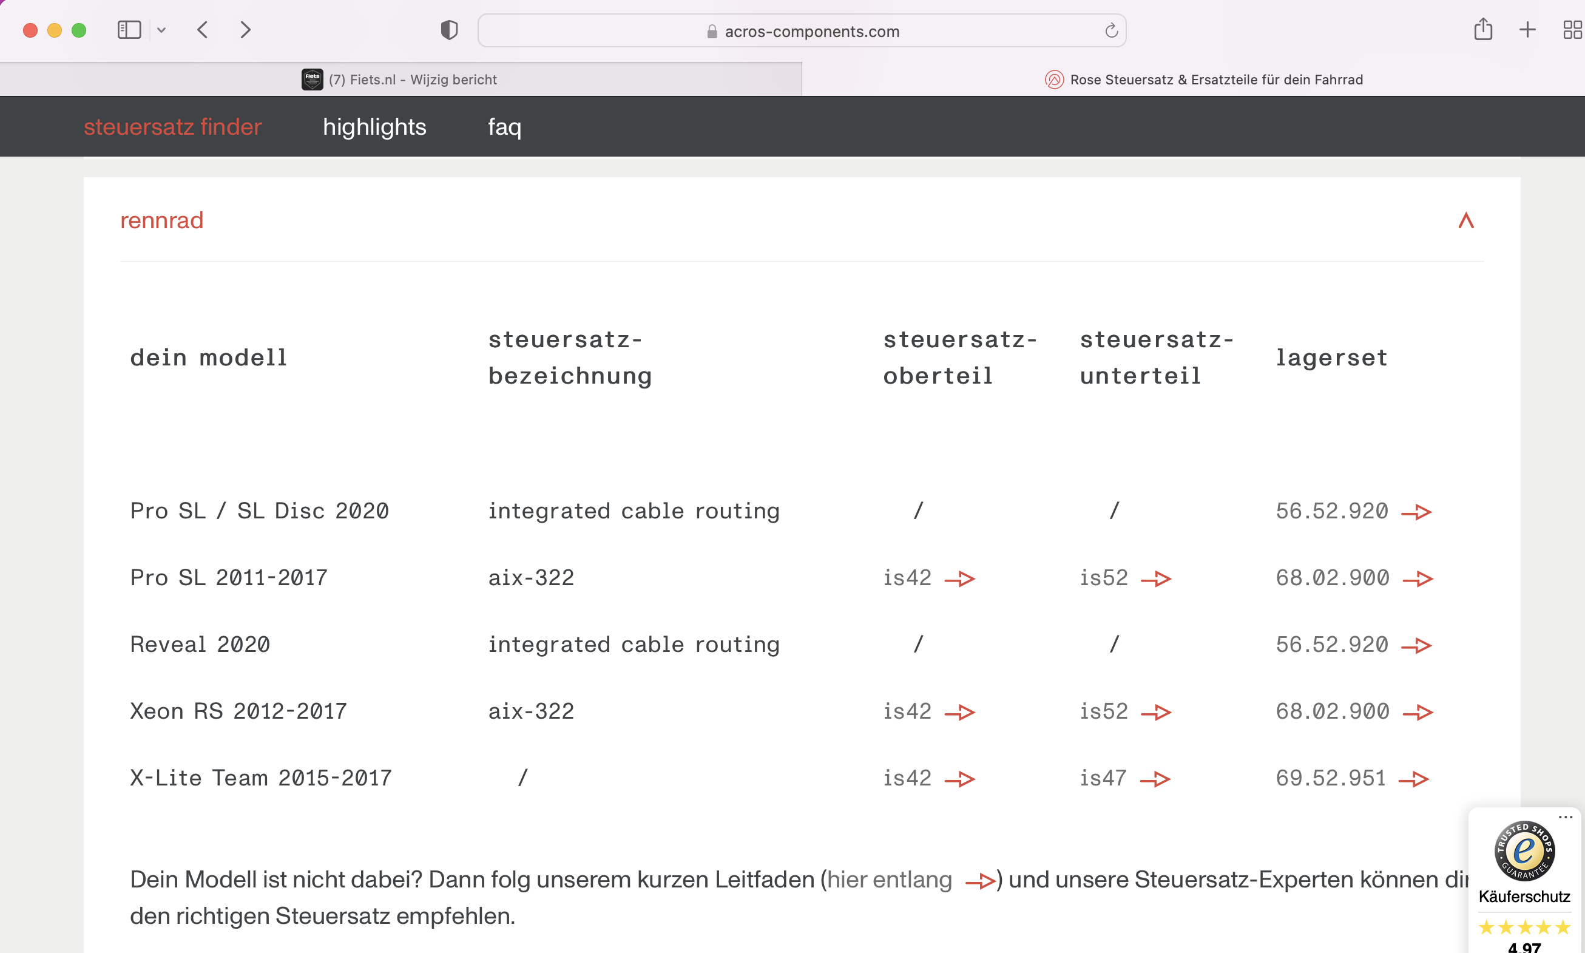1585x953 pixels.
Task: Open the Share sheet icon
Action: click(1482, 30)
